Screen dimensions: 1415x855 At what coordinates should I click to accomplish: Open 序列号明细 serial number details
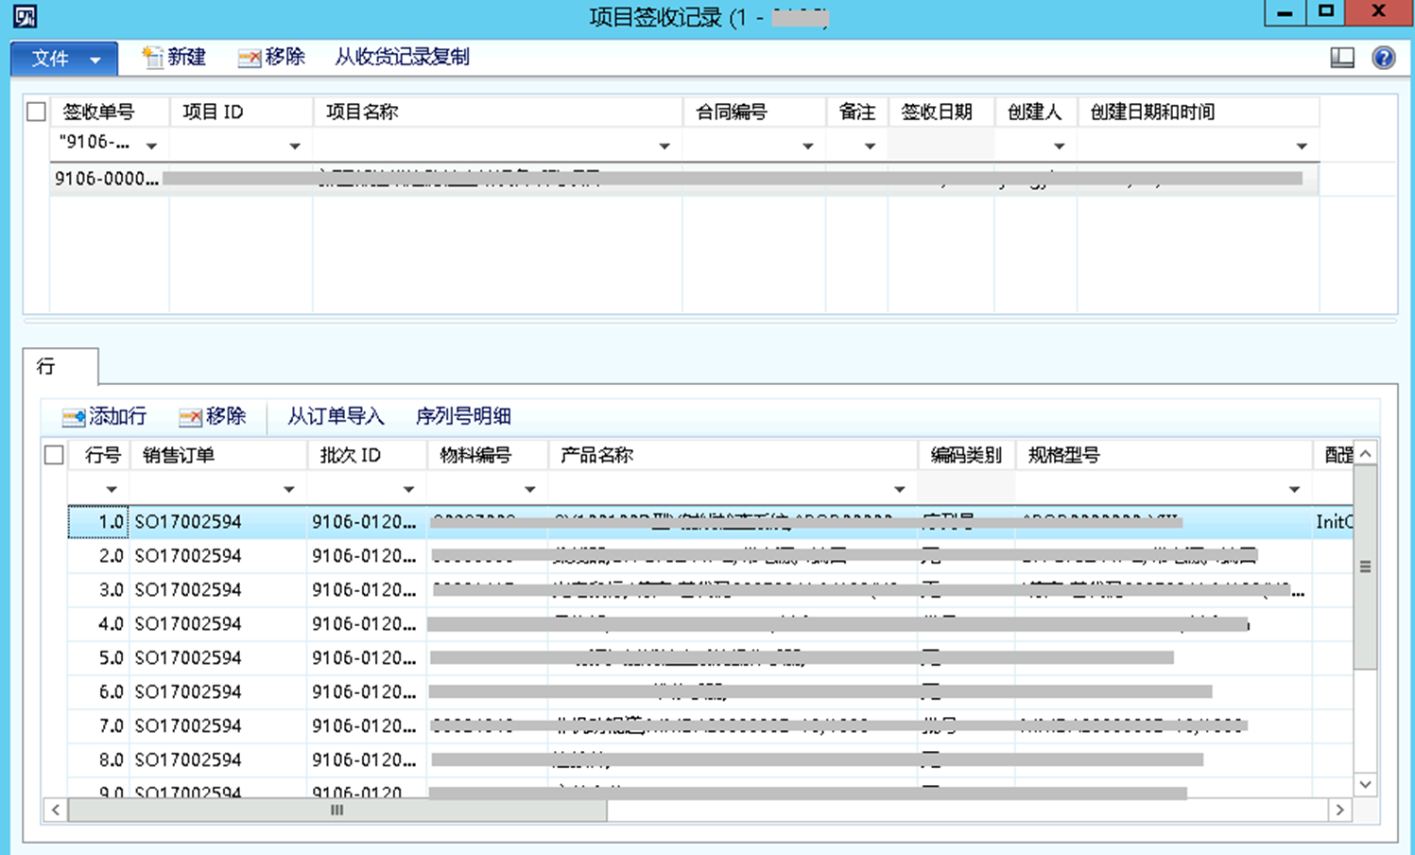pos(463,417)
